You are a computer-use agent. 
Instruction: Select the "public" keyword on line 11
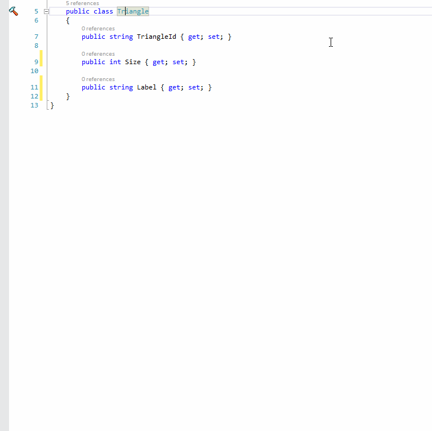(x=93, y=88)
